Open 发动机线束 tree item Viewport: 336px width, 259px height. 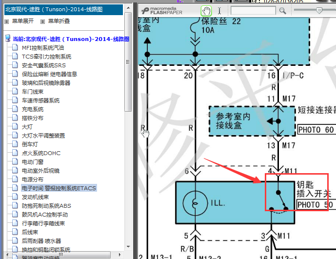(x=36, y=197)
